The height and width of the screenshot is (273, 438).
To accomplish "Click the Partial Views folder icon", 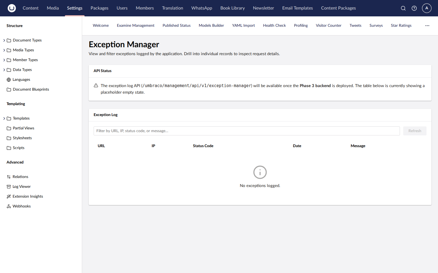I will coord(9,128).
